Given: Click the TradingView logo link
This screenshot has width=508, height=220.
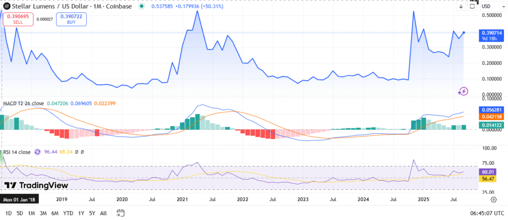Looking at the screenshot, I should click(36, 185).
